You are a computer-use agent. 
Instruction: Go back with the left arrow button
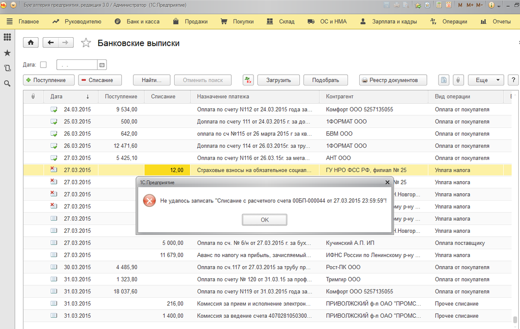(51, 42)
